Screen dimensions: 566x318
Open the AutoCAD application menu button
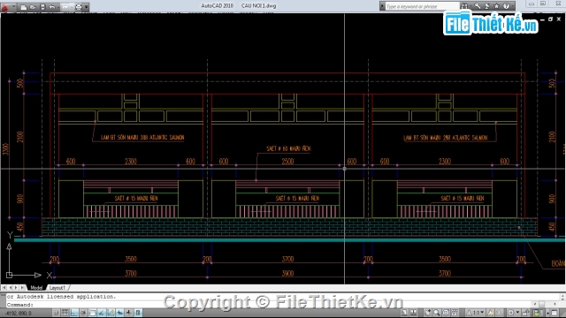5,7
